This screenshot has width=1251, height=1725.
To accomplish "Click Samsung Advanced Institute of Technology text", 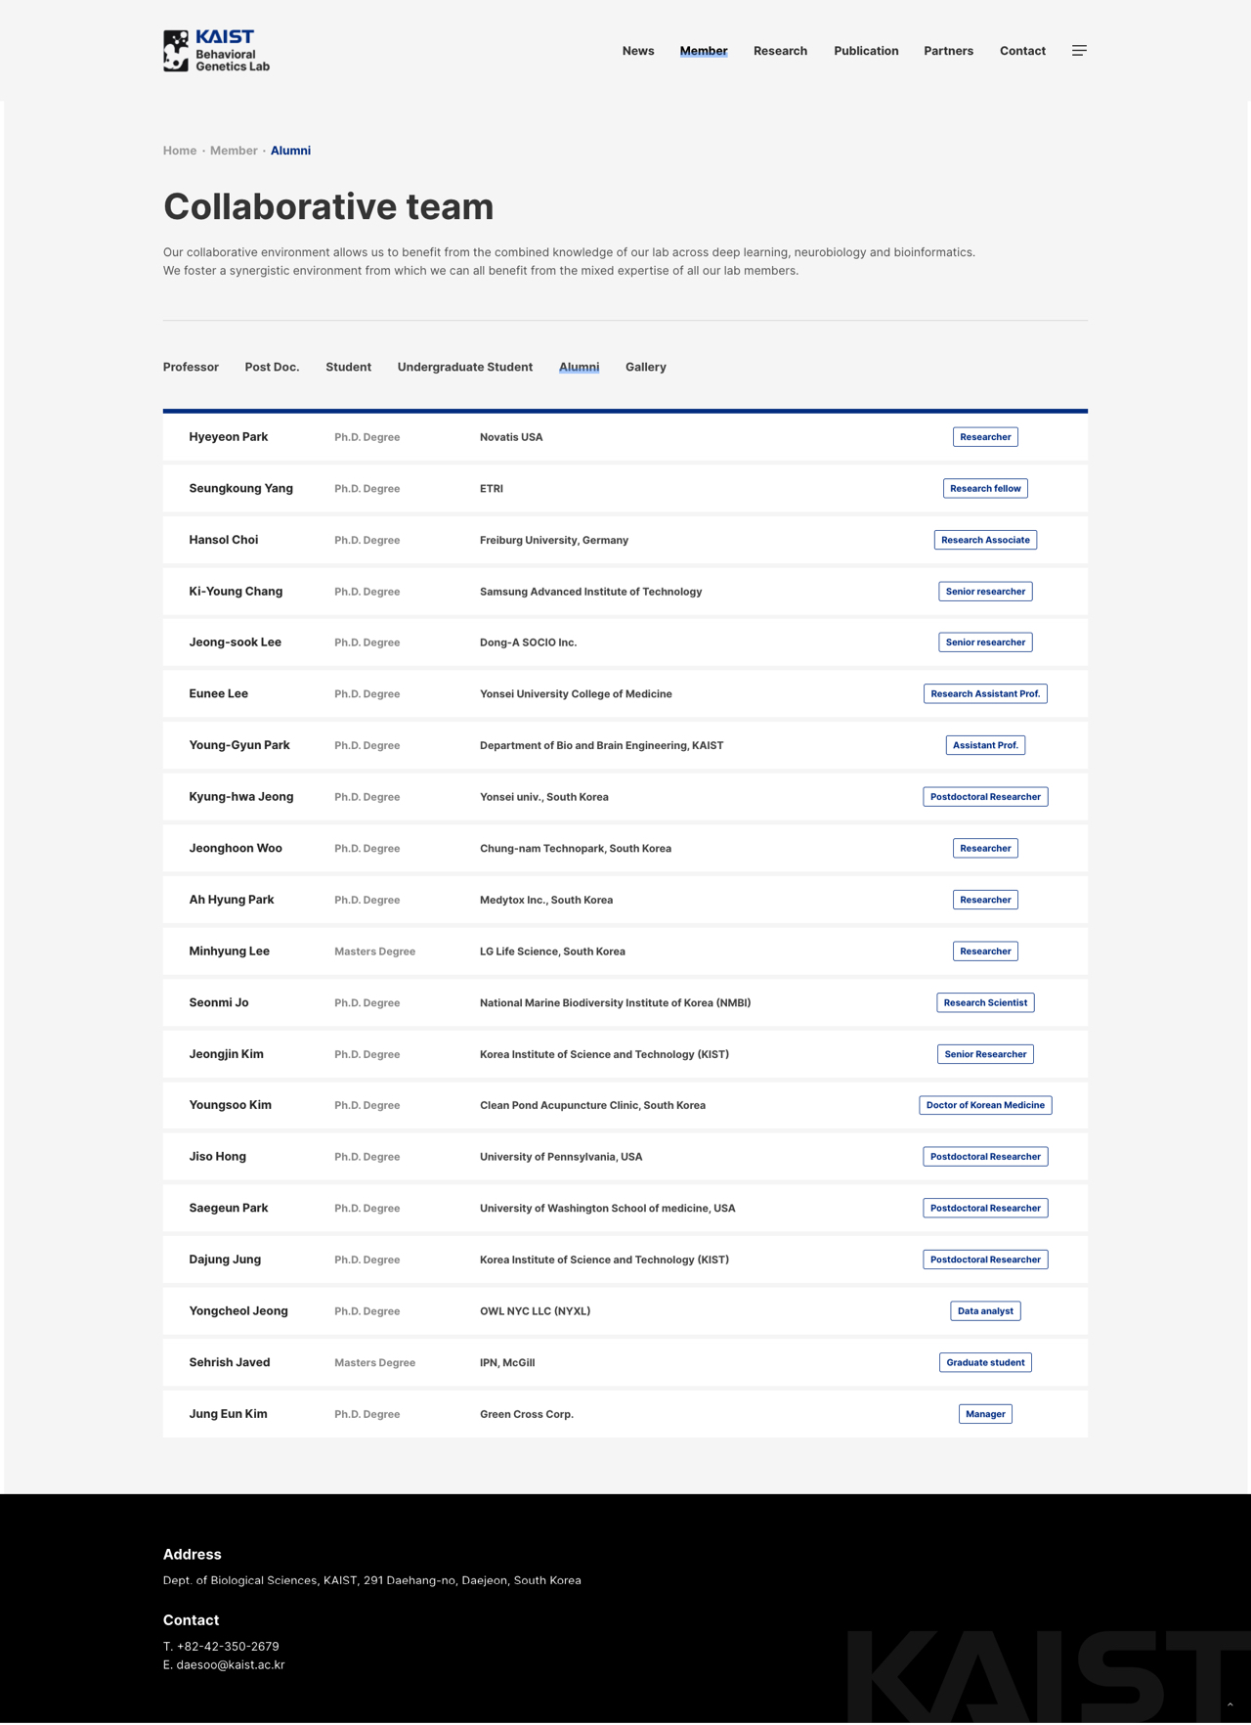I will pos(591,592).
